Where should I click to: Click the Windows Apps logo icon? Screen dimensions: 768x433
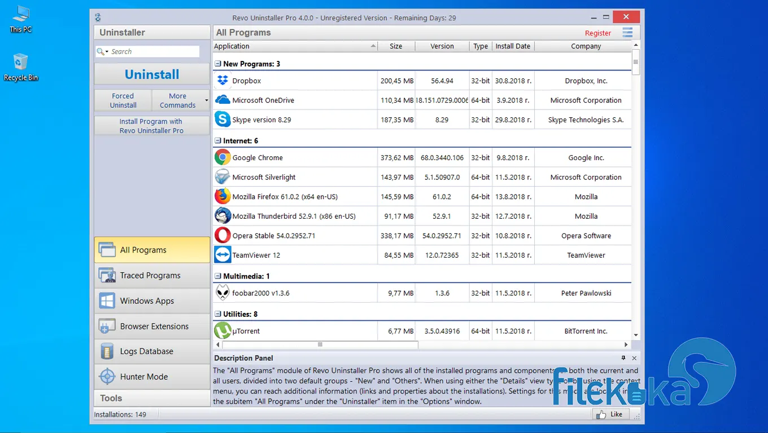pos(107,301)
